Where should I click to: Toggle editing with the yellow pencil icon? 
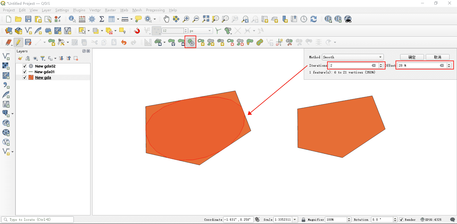(x=18, y=42)
